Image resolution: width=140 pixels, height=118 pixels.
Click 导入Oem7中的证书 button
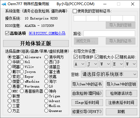(87, 84)
